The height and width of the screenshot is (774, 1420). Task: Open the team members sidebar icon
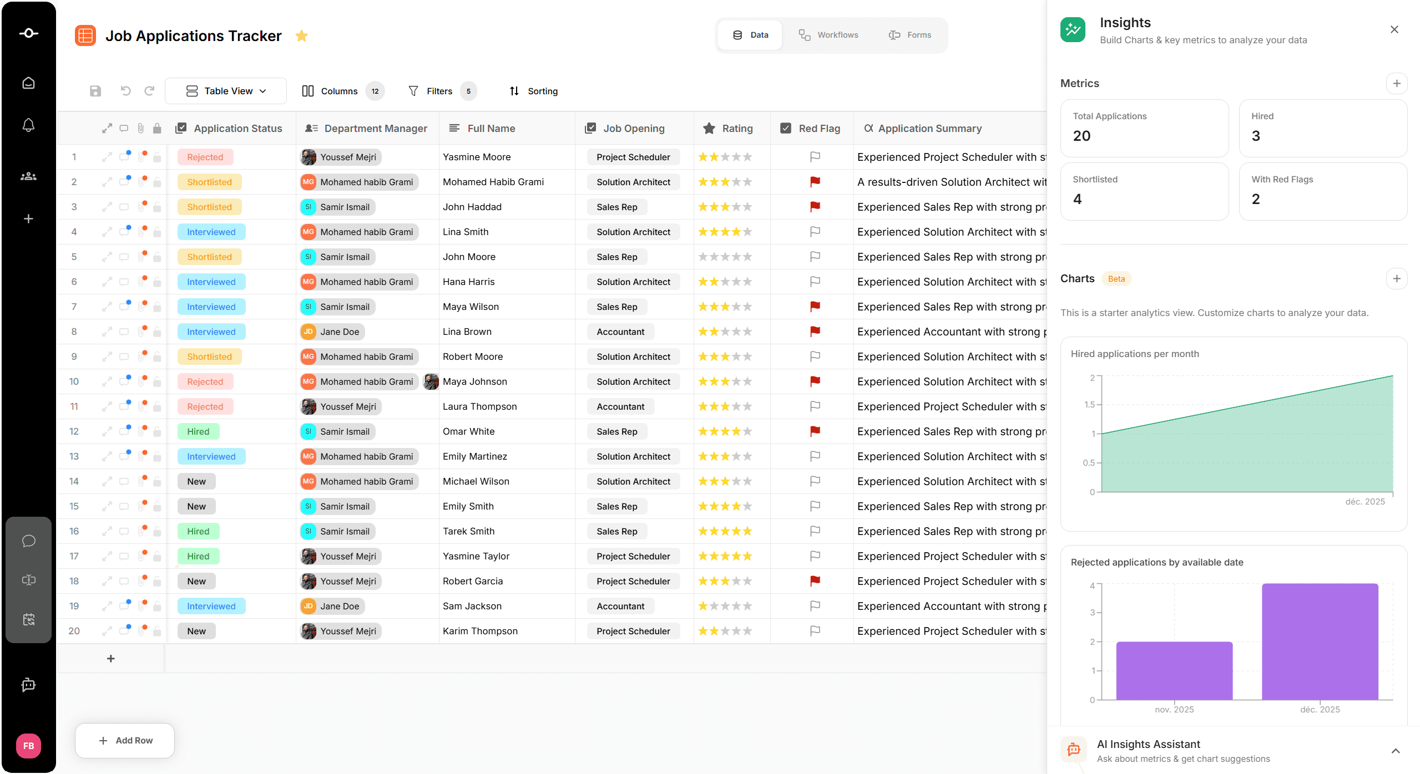(28, 176)
